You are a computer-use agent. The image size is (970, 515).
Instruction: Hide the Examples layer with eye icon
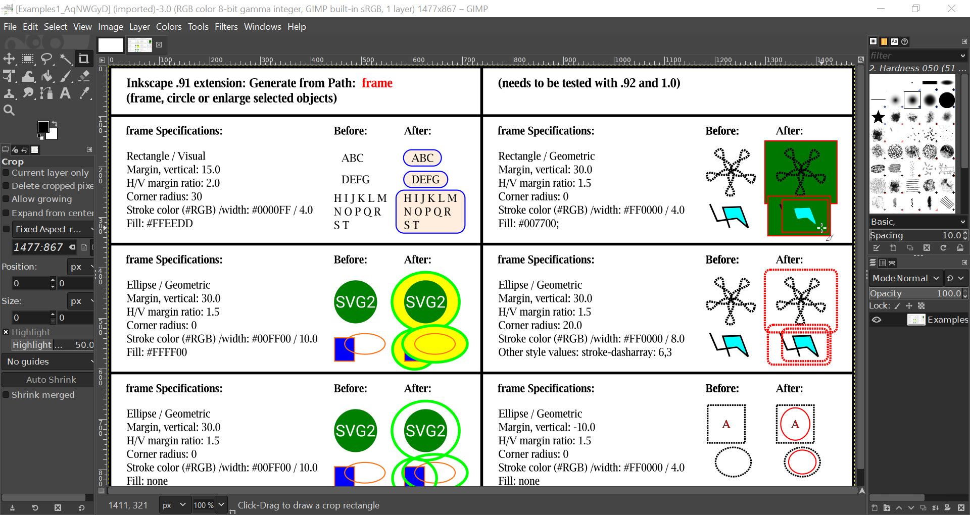tap(877, 320)
